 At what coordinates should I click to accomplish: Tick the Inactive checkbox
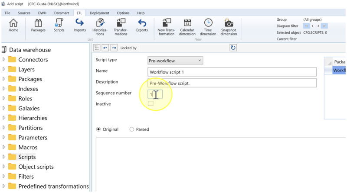151,103
